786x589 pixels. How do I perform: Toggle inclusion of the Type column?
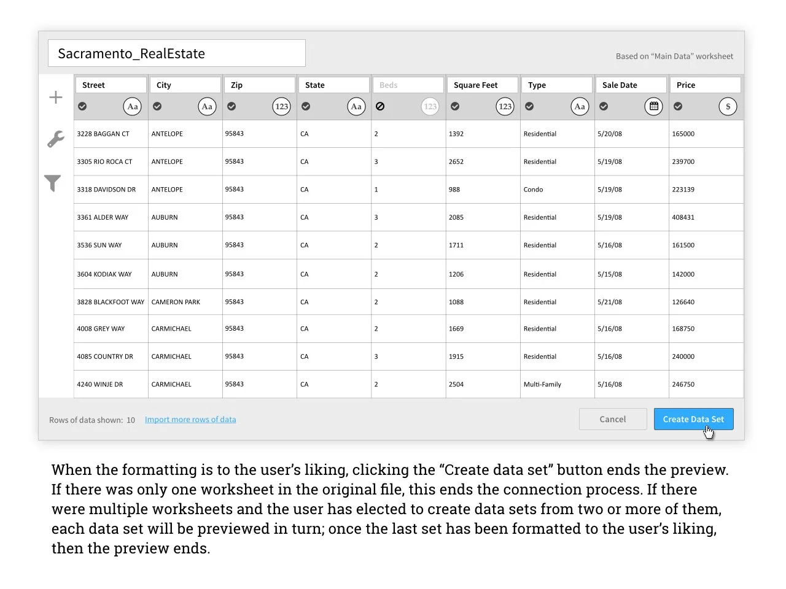529,107
